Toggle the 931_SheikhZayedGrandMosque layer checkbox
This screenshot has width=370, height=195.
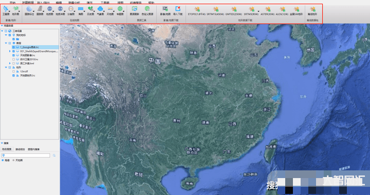click(x=13, y=51)
